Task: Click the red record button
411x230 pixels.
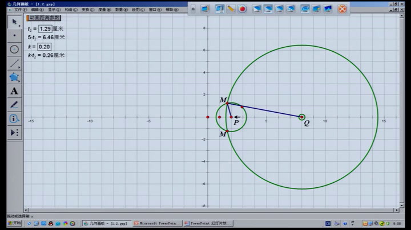Action: point(242,9)
